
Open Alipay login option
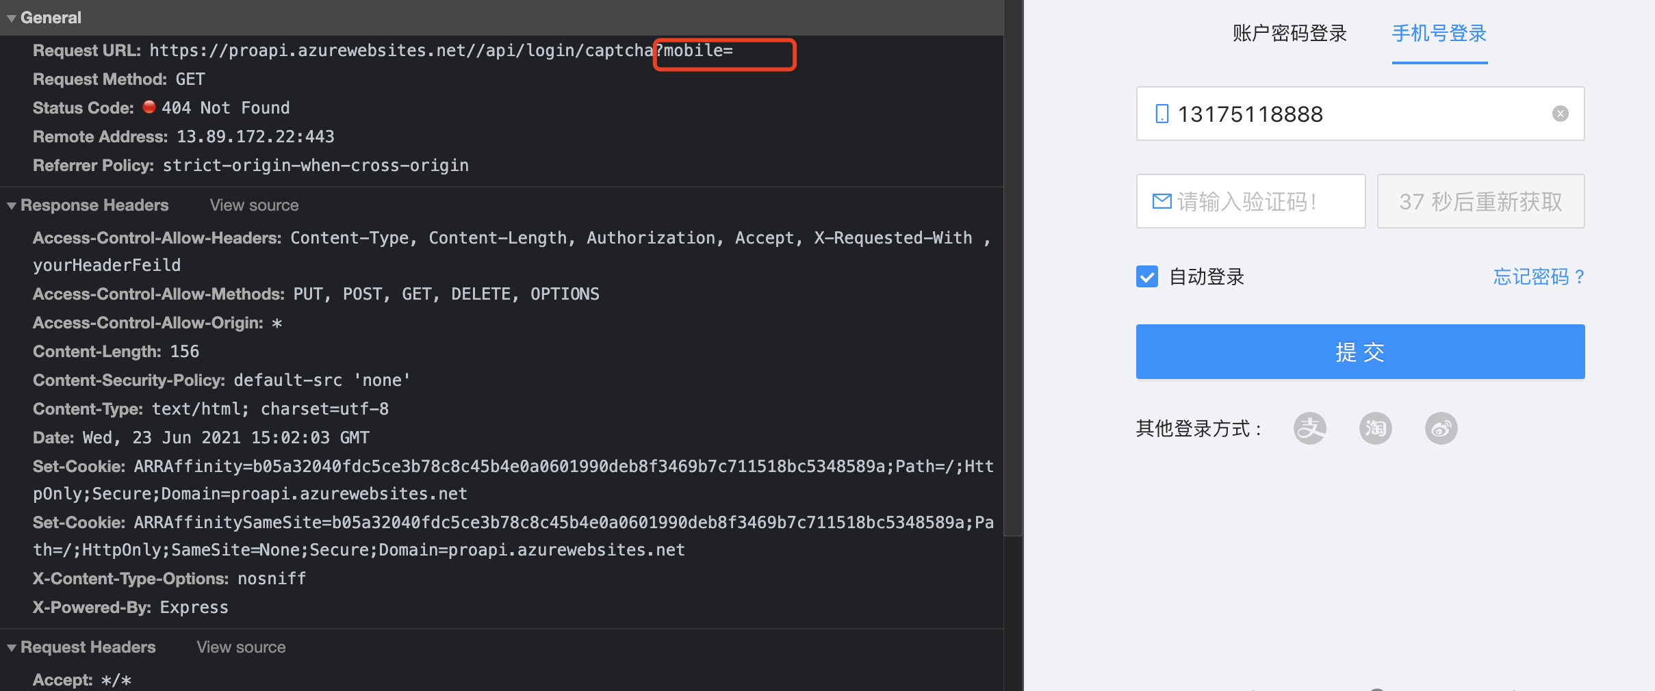click(x=1309, y=428)
